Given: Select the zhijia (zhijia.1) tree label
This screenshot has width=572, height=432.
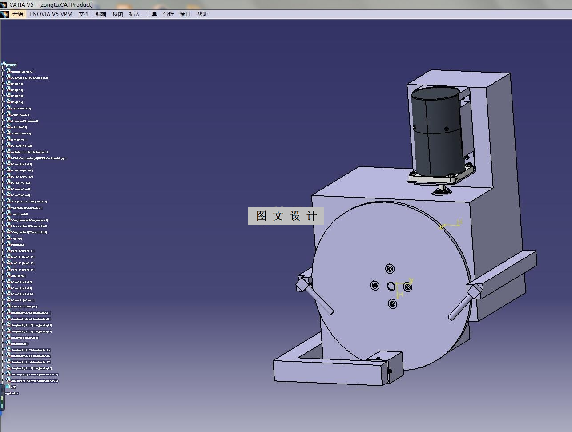Looking at the screenshot, I should coord(18,245).
